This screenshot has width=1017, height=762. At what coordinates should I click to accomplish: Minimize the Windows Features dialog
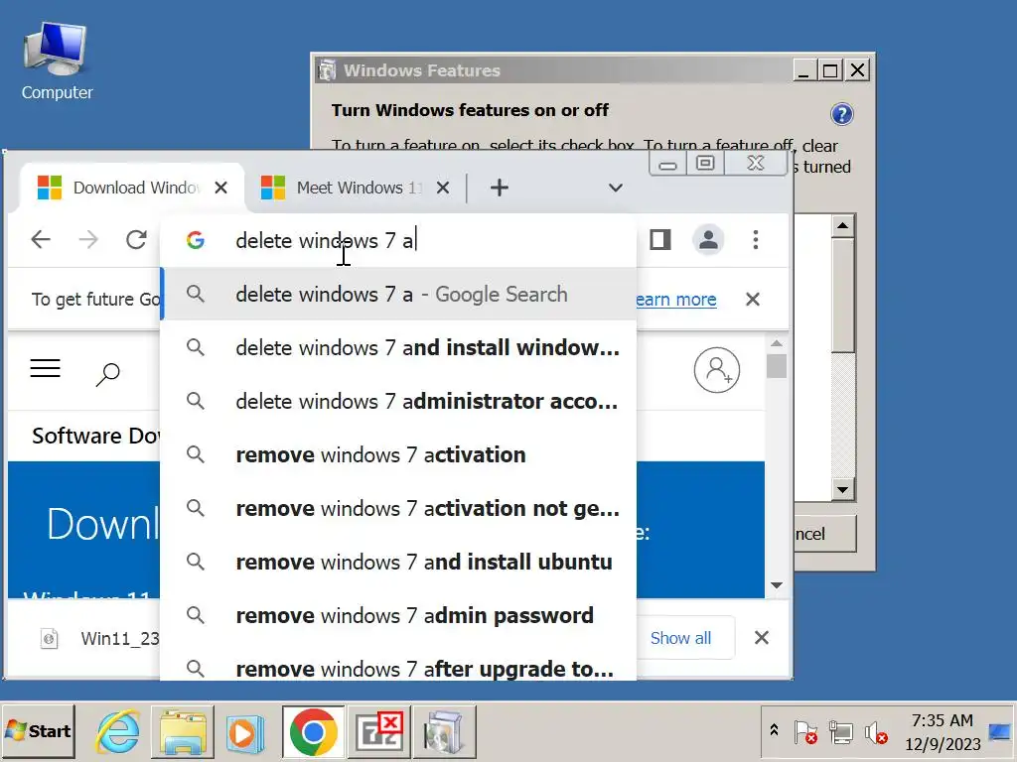pyautogui.click(x=804, y=70)
